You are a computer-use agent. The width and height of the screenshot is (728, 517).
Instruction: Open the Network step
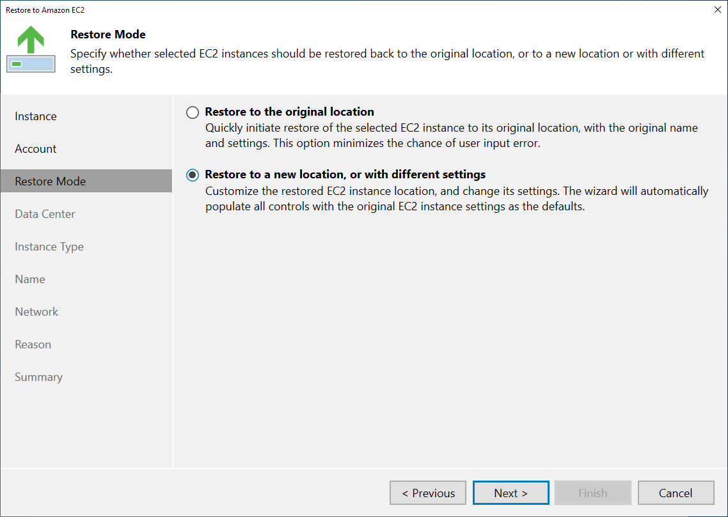[36, 312]
